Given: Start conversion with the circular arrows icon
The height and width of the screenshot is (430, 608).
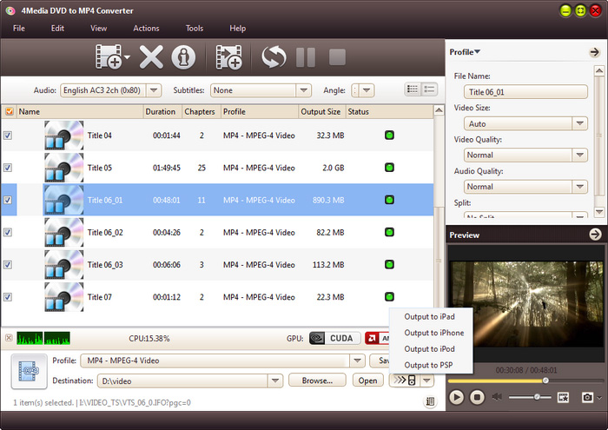Looking at the screenshot, I should coord(274,58).
